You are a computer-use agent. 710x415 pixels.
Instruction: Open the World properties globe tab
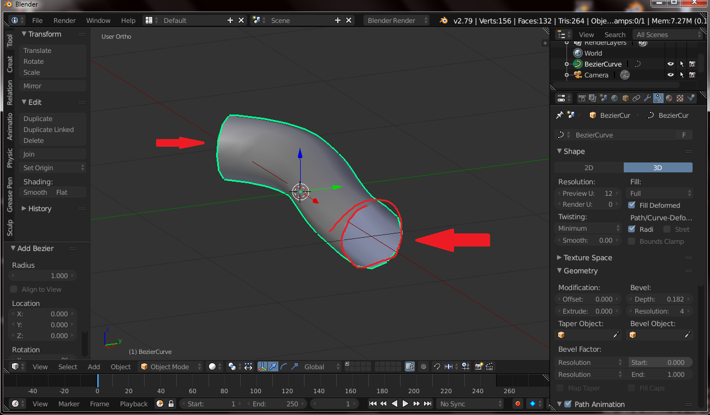614,98
